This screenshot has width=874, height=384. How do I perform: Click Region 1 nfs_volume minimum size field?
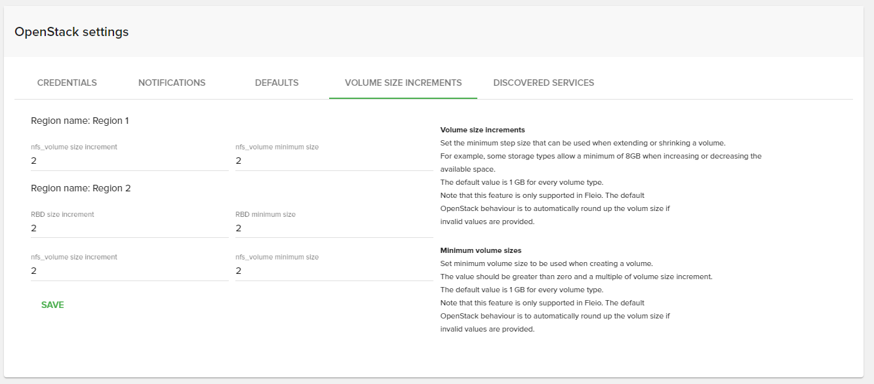(334, 161)
